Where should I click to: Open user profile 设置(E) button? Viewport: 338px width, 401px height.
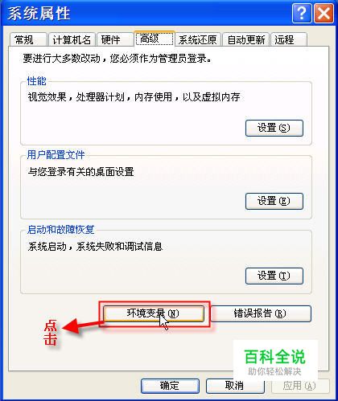click(x=274, y=201)
